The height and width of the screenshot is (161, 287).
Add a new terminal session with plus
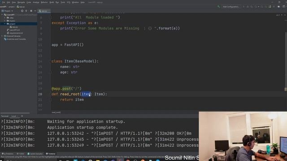click(22, 116)
